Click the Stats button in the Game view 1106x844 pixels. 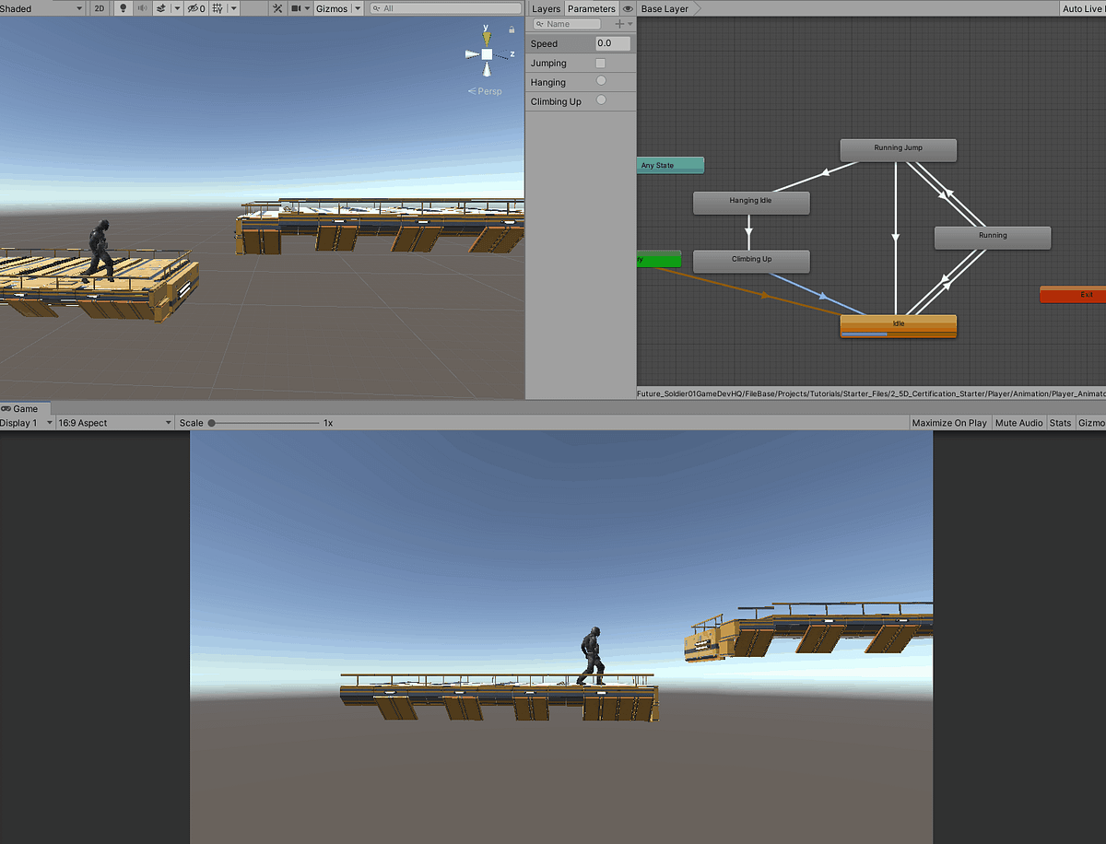1060,423
